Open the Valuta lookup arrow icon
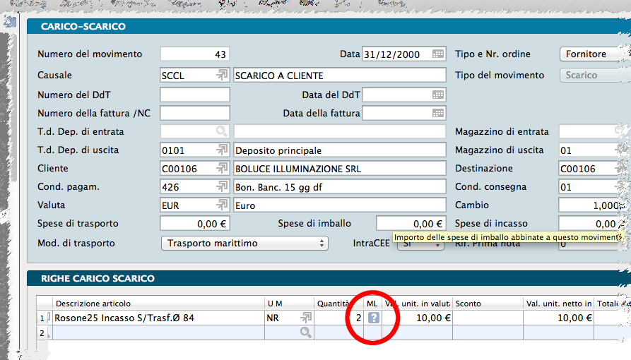The height and width of the screenshot is (360, 631). 222,205
